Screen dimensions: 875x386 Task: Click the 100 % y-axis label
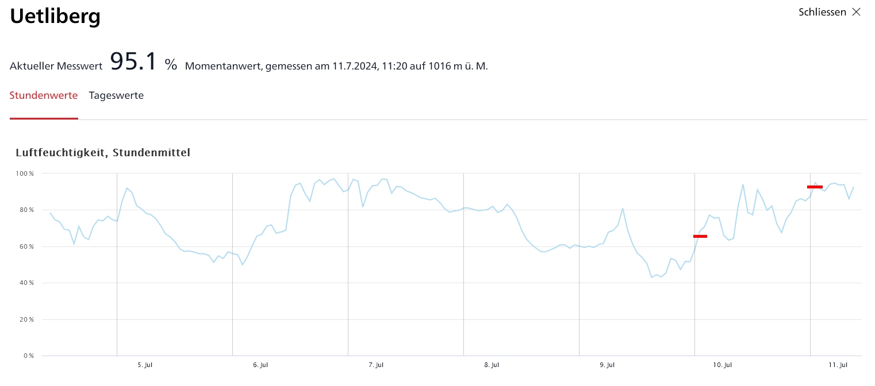click(26, 173)
